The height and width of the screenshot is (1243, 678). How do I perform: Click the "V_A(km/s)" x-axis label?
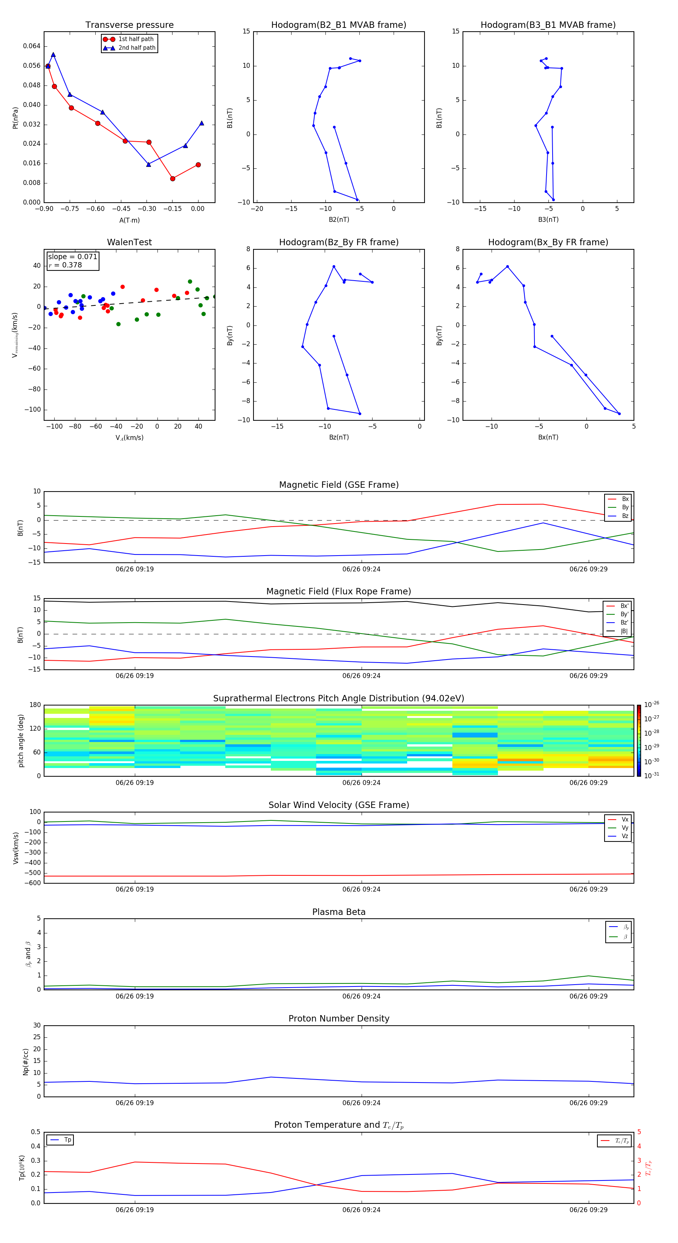click(x=129, y=438)
